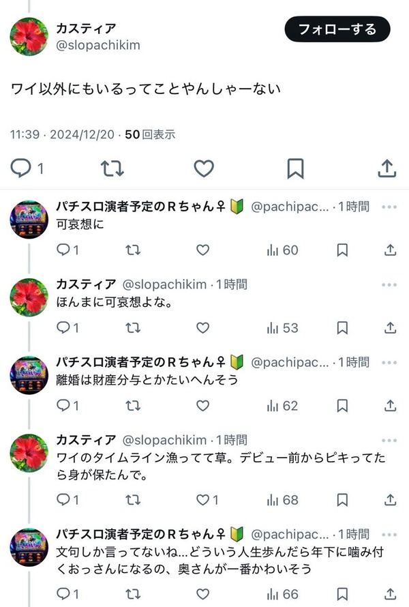Share the main tweet via the share icon

(387, 167)
